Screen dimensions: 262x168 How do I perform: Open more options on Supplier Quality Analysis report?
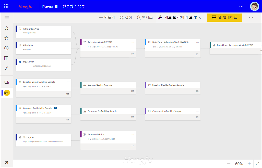(133, 85)
